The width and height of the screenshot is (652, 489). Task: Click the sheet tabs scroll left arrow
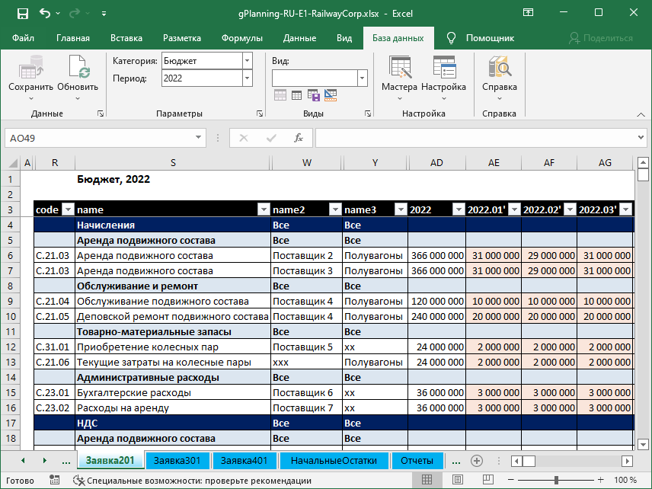pyautogui.click(x=24, y=461)
